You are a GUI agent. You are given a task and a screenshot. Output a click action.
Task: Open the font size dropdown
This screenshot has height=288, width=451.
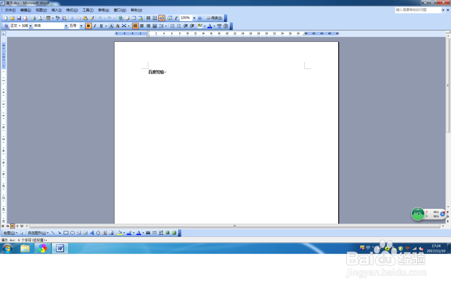pos(81,26)
